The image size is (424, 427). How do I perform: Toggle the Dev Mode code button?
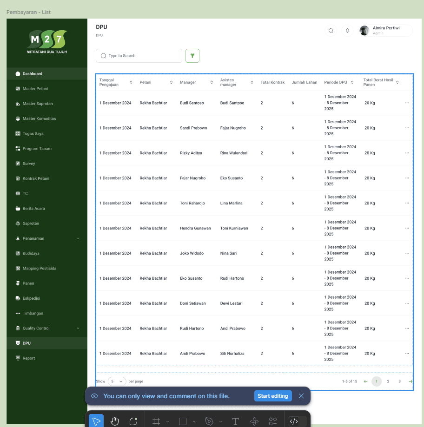pos(294,421)
